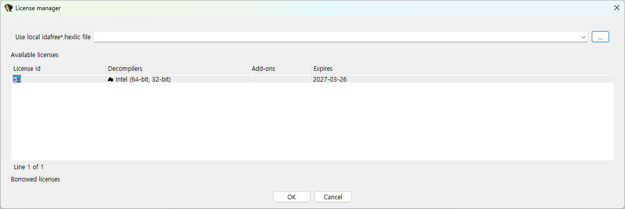Sort by the Decompilers column header
Viewport: 625px width, 209px height.
point(177,69)
